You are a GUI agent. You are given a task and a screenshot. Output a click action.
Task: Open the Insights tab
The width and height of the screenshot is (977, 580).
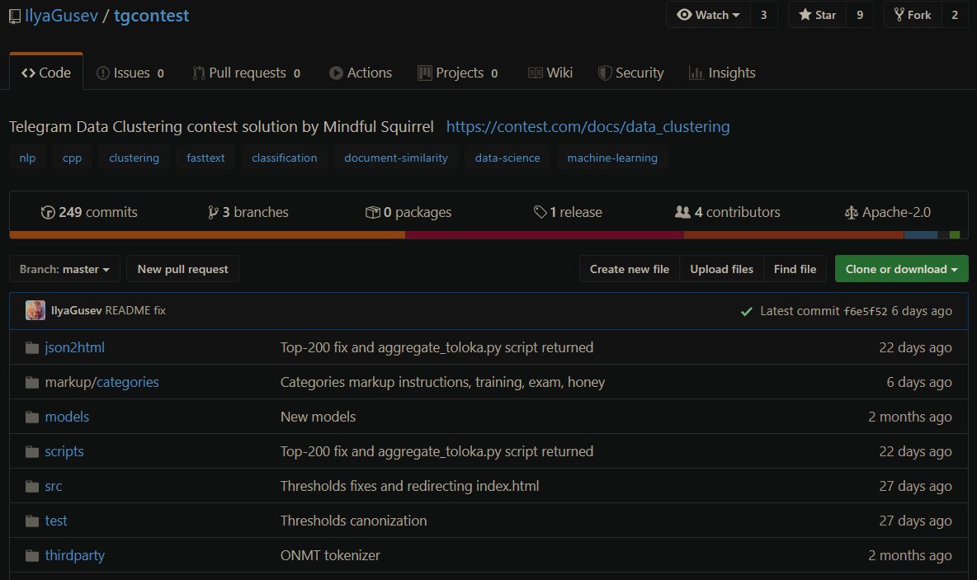tap(722, 73)
